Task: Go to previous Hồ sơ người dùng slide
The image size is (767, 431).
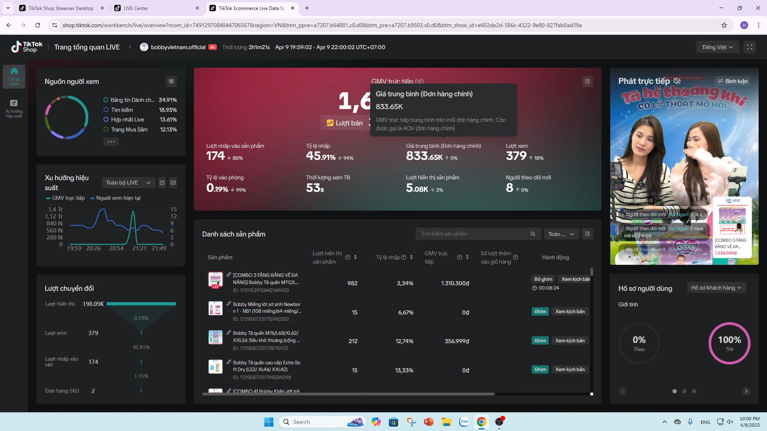Action: [622, 391]
